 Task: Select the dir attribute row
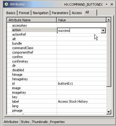[57, 66]
